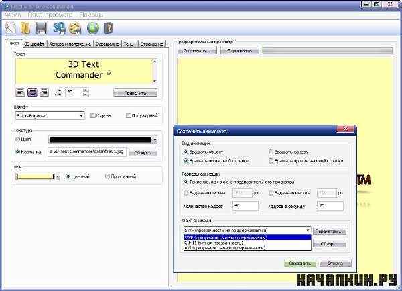Decrease line spacing value with down arrow
Image resolution: width=402 pixels, height=291 pixels.
click(85, 95)
